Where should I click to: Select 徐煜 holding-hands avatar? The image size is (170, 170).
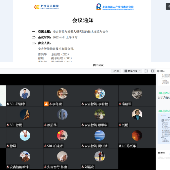tap(25, 135)
